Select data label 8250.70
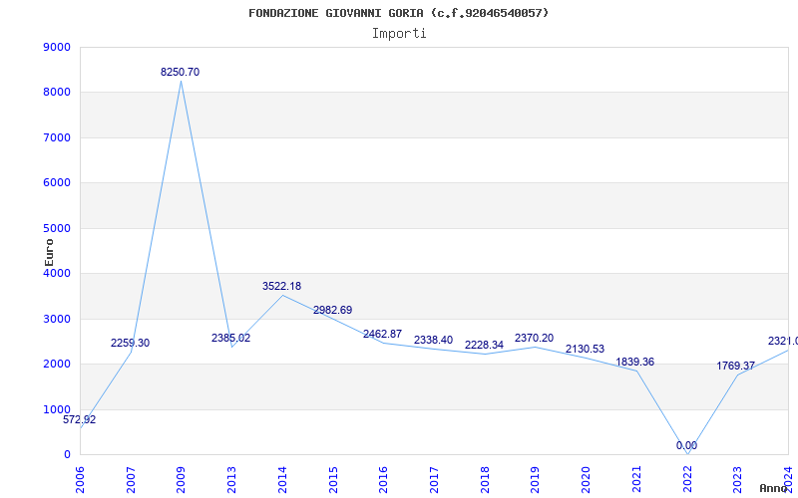The image size is (798, 498). pos(181,72)
